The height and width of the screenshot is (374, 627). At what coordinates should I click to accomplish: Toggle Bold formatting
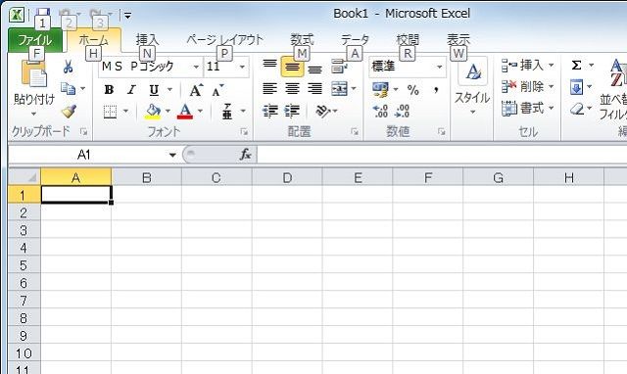coord(109,90)
